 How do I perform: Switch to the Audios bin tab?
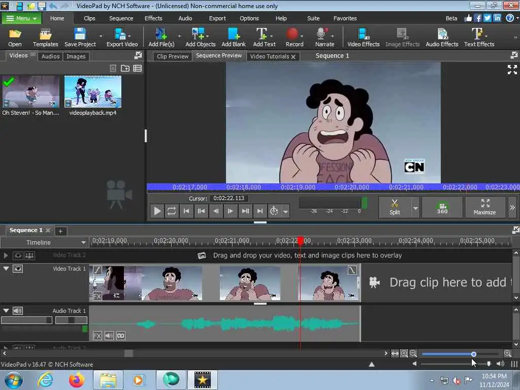point(50,56)
